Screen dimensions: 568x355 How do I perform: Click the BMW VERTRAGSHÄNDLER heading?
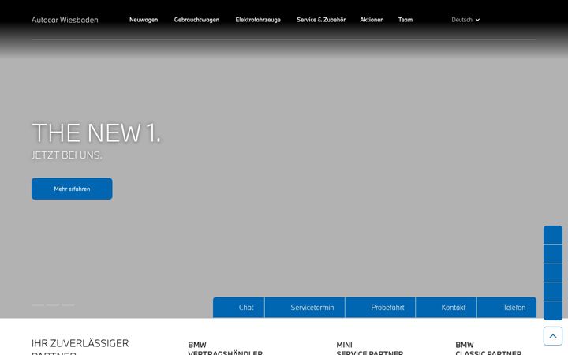tap(226, 349)
